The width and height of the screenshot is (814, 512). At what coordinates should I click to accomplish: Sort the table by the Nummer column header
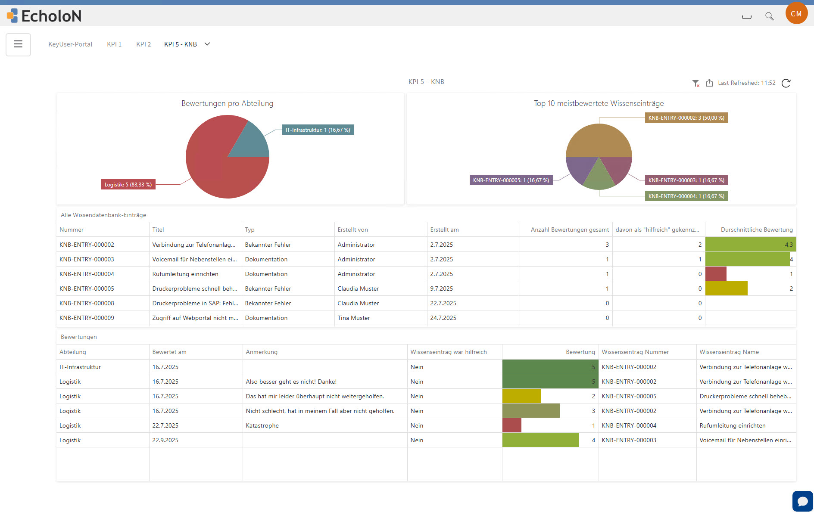coord(72,230)
